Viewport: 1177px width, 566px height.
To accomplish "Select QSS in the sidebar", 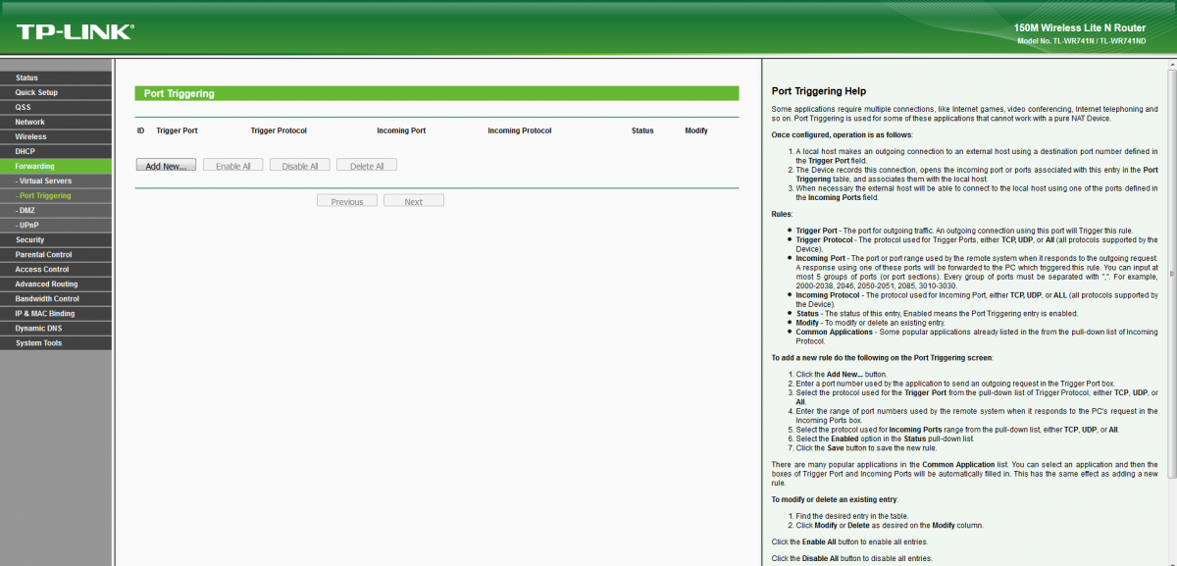I will tap(56, 107).
